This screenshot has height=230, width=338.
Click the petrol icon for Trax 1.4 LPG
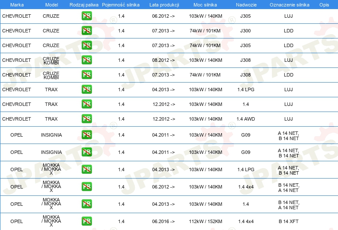pyautogui.click(x=86, y=89)
